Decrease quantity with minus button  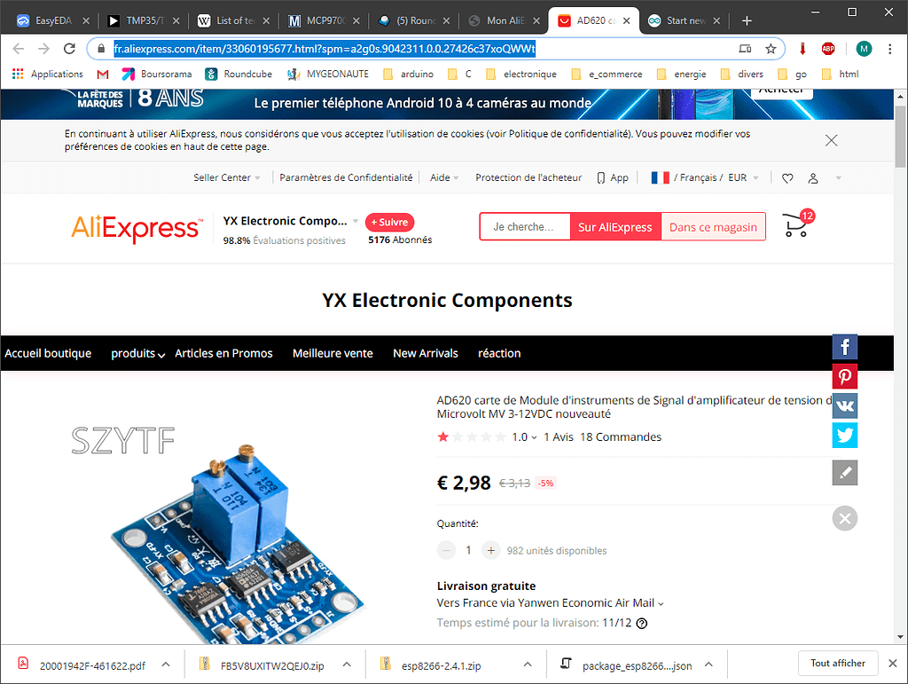[x=447, y=550]
